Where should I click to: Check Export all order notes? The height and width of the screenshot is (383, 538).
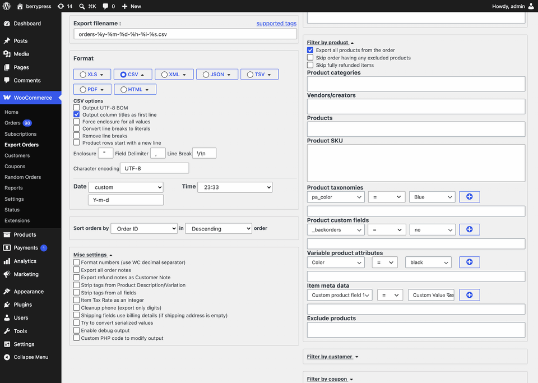click(x=77, y=270)
